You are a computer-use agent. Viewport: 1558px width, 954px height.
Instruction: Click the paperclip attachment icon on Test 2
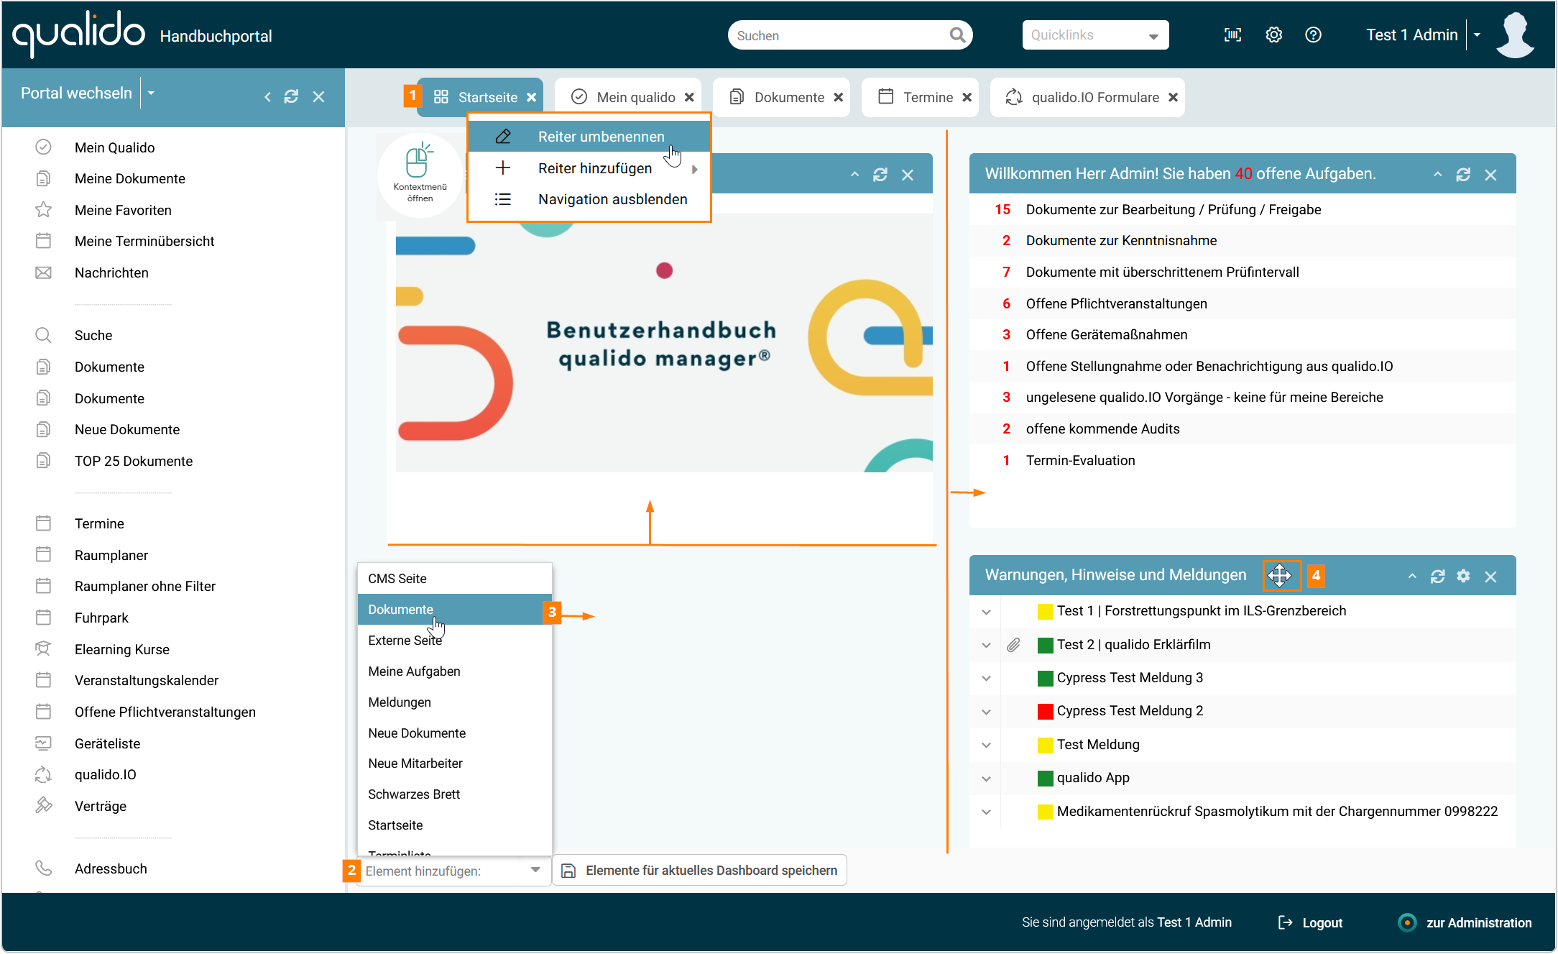click(1013, 645)
